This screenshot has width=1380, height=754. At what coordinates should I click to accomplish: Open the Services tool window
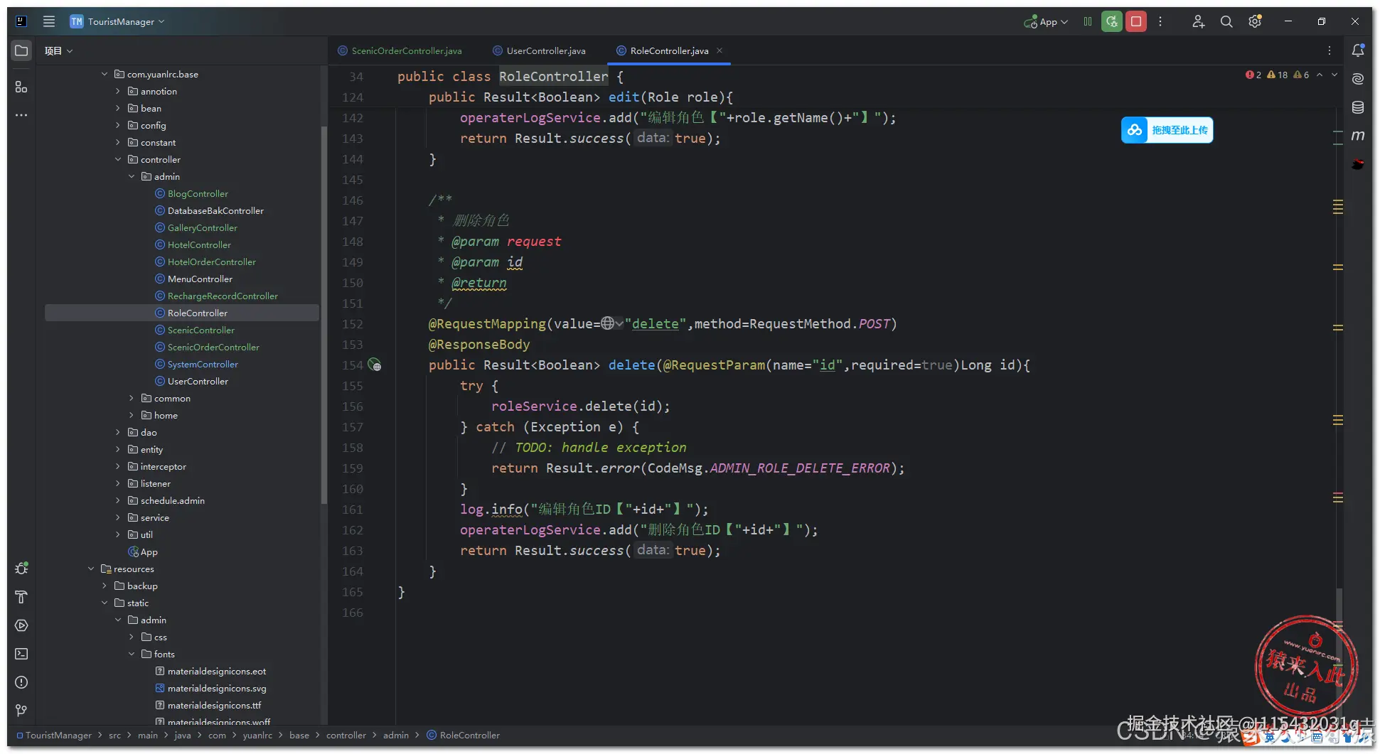pyautogui.click(x=21, y=625)
